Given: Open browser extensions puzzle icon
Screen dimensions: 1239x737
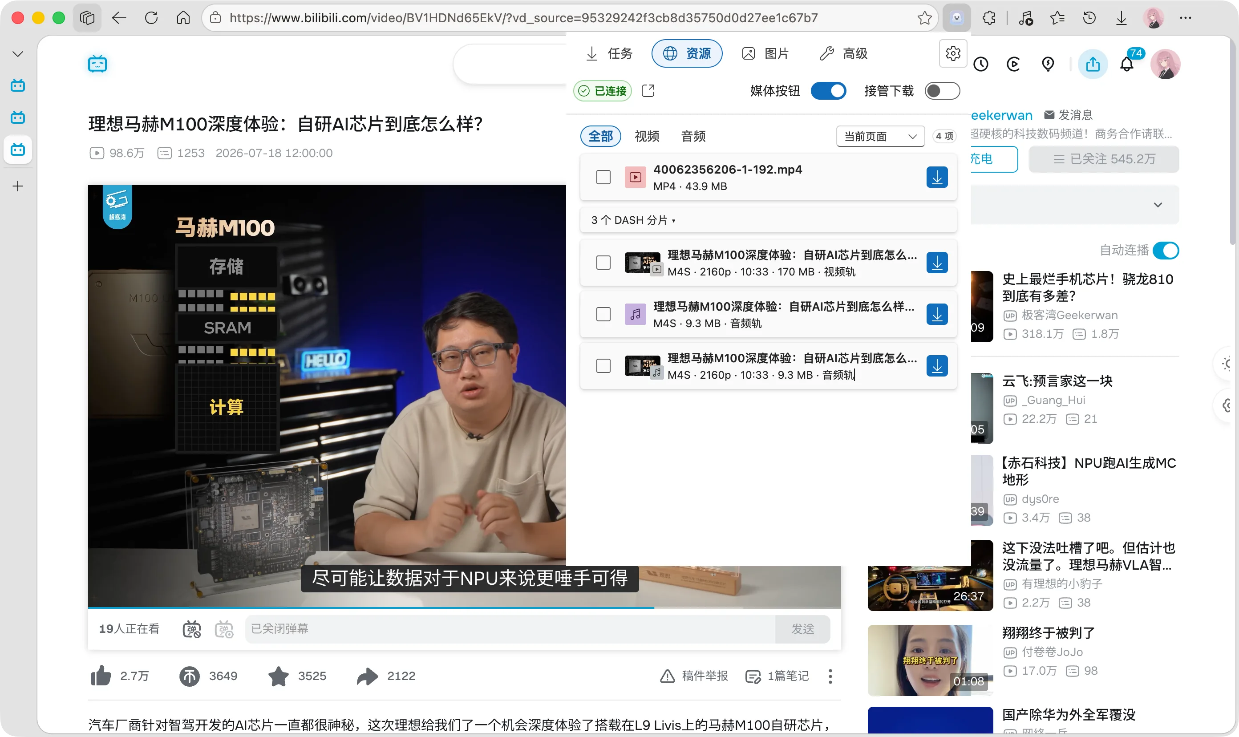Looking at the screenshot, I should coord(989,18).
